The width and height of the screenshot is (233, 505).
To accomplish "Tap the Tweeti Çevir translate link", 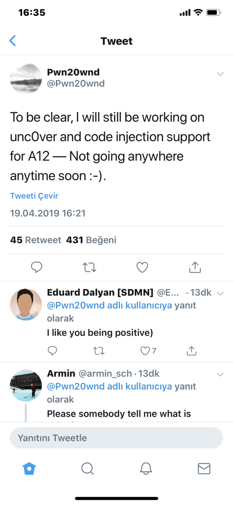I will [34, 196].
